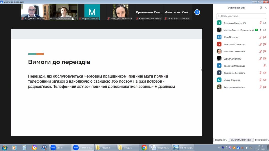Click the volume speaker icon in tray

(242, 148)
